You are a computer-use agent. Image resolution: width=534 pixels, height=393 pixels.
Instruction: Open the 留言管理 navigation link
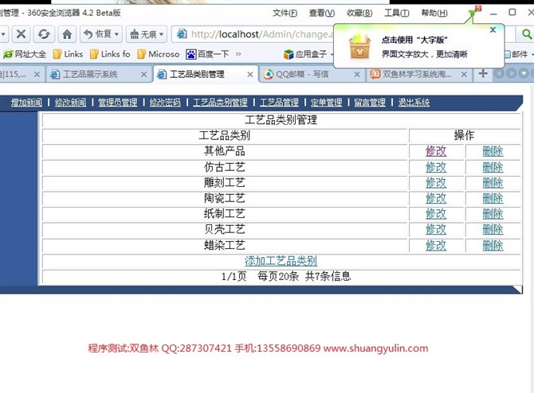click(x=370, y=103)
